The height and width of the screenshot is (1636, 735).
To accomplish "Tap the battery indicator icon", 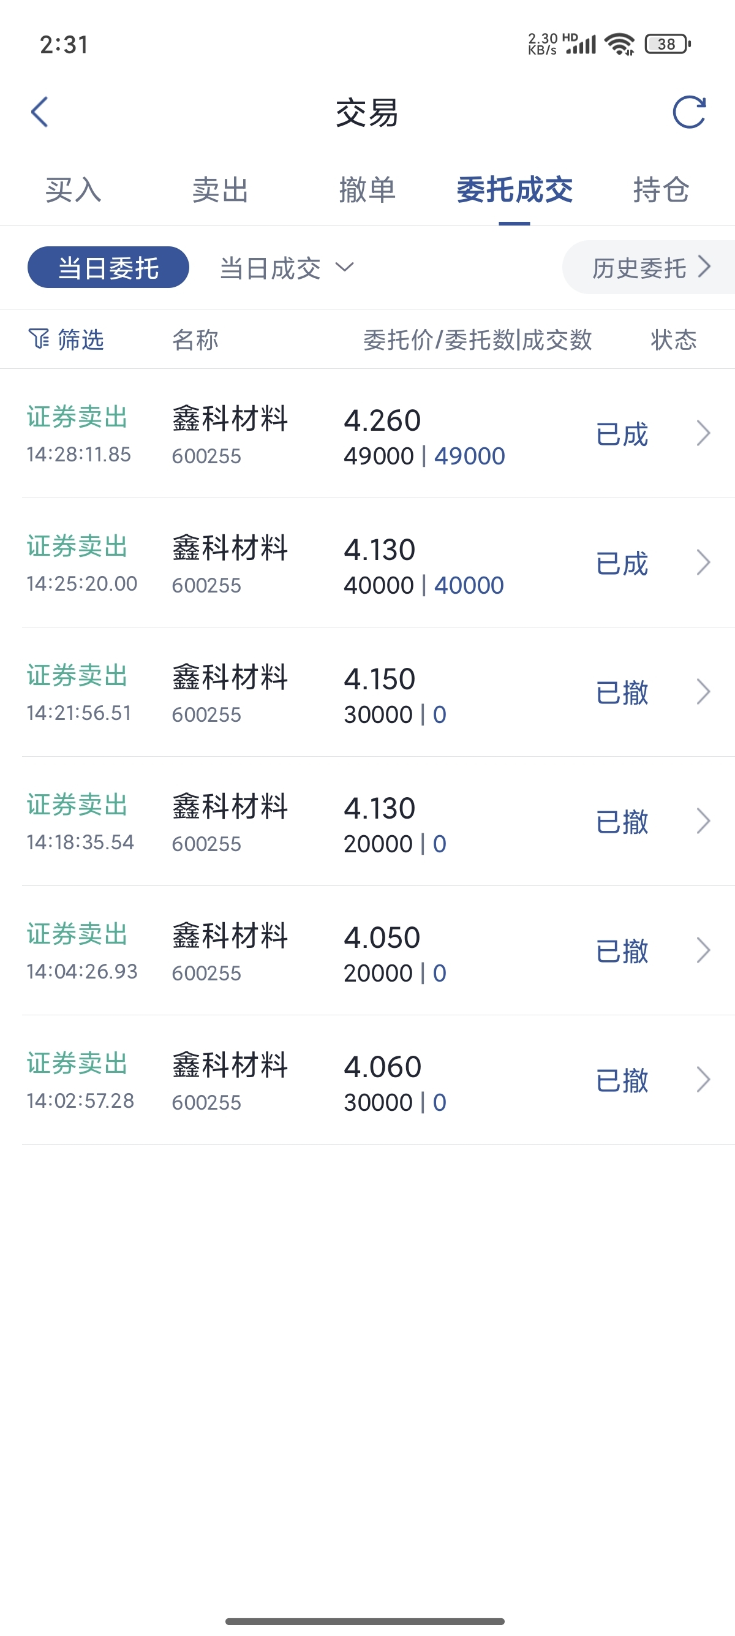I will (667, 45).
